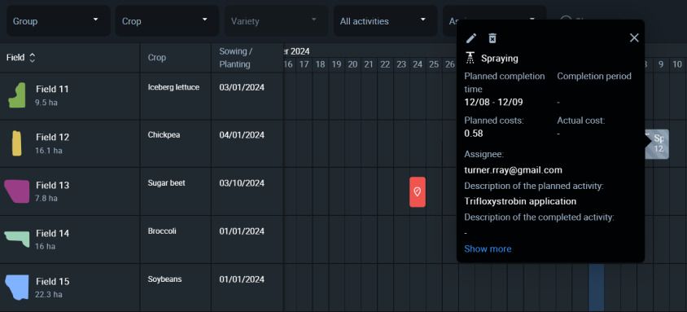Click day 10 in the timeline header

tap(677, 65)
